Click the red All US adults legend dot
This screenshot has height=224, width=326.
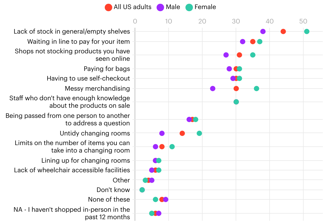[x=108, y=7]
